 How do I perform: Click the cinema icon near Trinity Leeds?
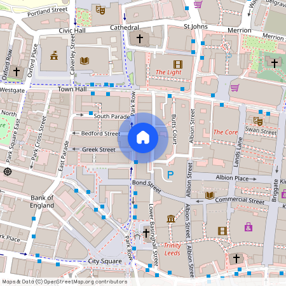[222, 231]
